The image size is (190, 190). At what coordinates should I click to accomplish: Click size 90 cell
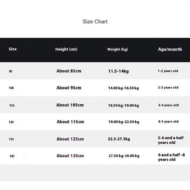[x=11, y=71]
